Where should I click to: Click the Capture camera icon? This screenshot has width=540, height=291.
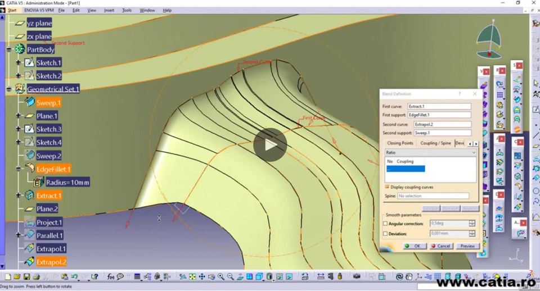pos(357,276)
